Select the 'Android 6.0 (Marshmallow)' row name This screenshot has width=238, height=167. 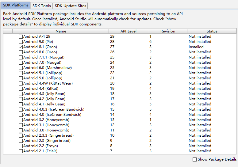tap(48, 68)
